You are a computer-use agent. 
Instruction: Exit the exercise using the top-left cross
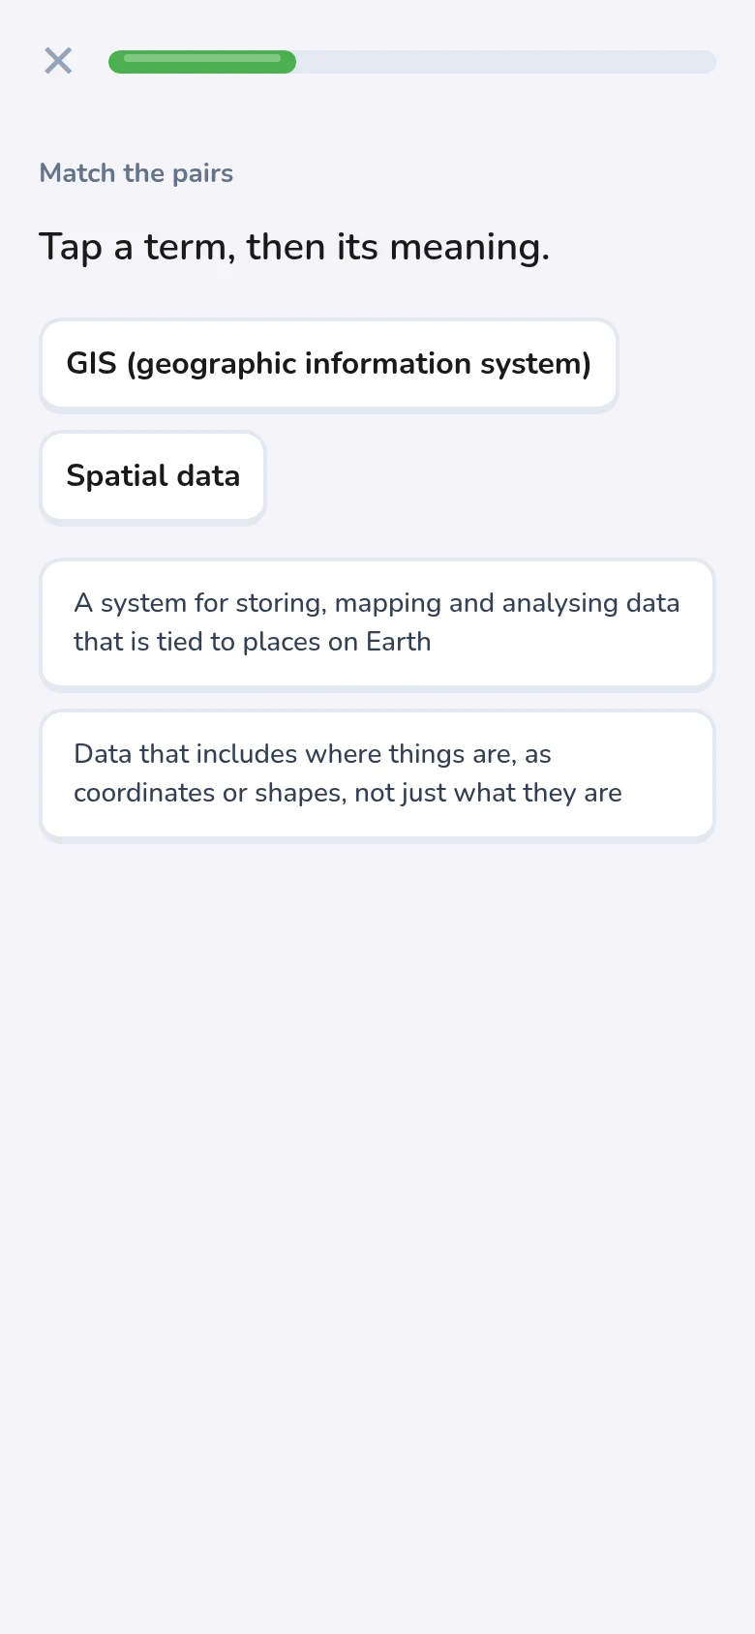click(58, 61)
